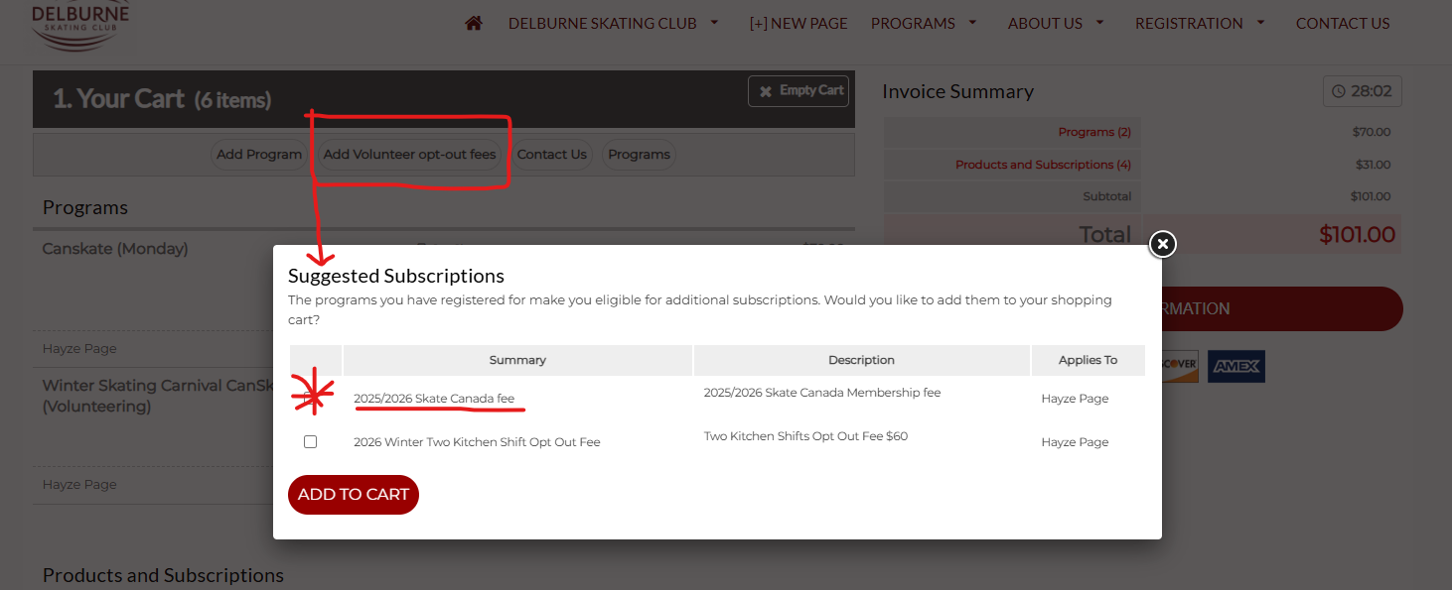1452x590 pixels.
Task: Click the Add Program button
Action: click(259, 154)
